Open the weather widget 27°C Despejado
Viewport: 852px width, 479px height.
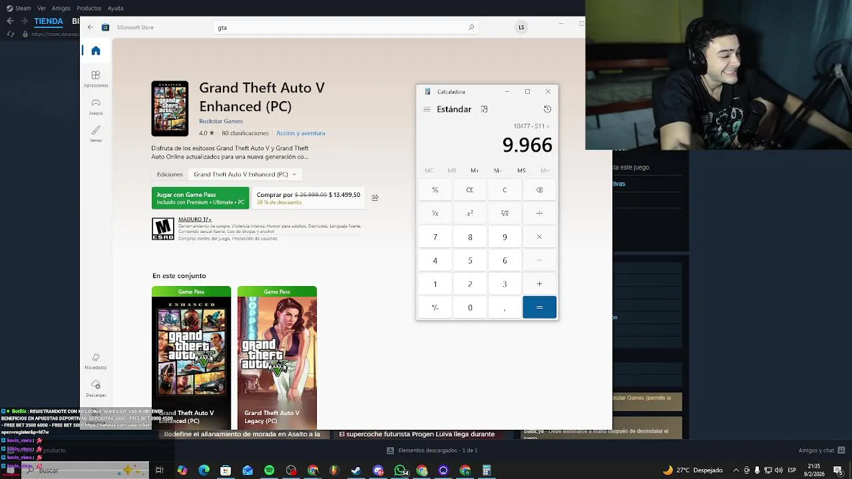[x=692, y=470]
